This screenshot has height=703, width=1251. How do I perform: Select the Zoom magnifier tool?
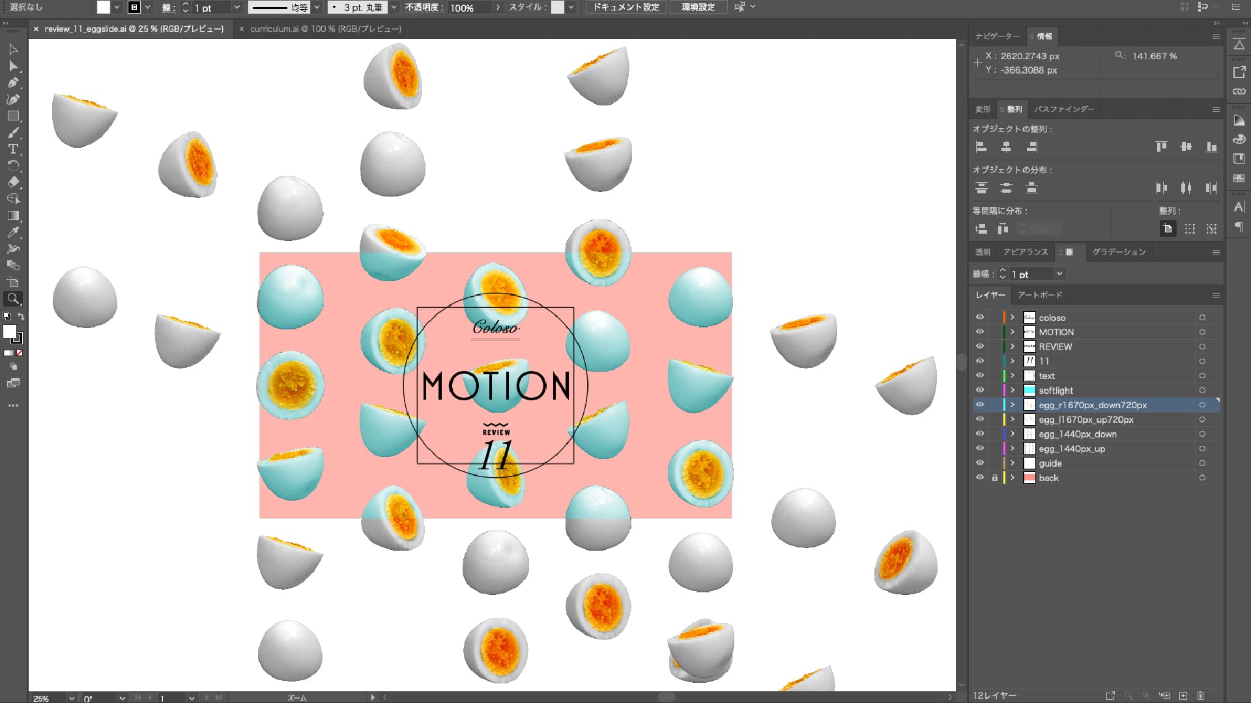click(13, 299)
